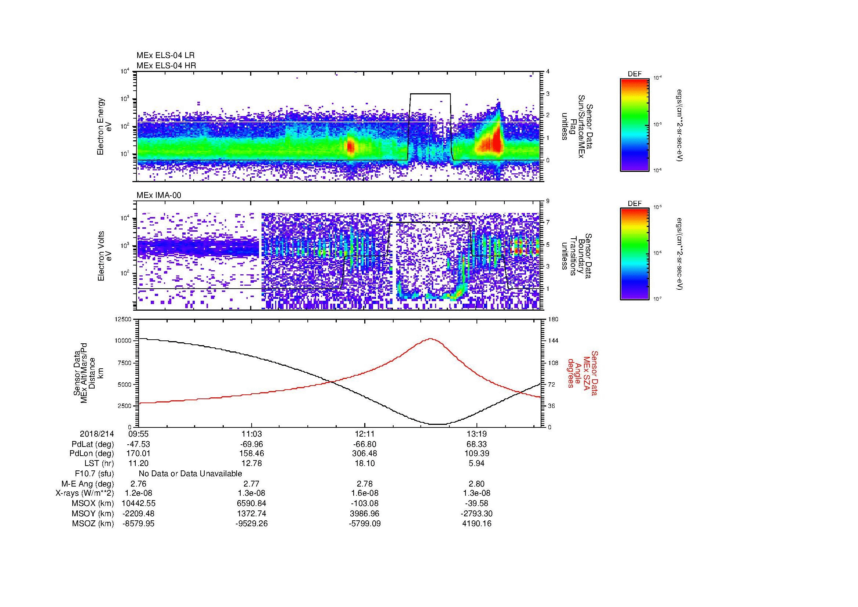Click the 'MEx Alt/Mars/Pd Distance' axis label

(x=88, y=373)
